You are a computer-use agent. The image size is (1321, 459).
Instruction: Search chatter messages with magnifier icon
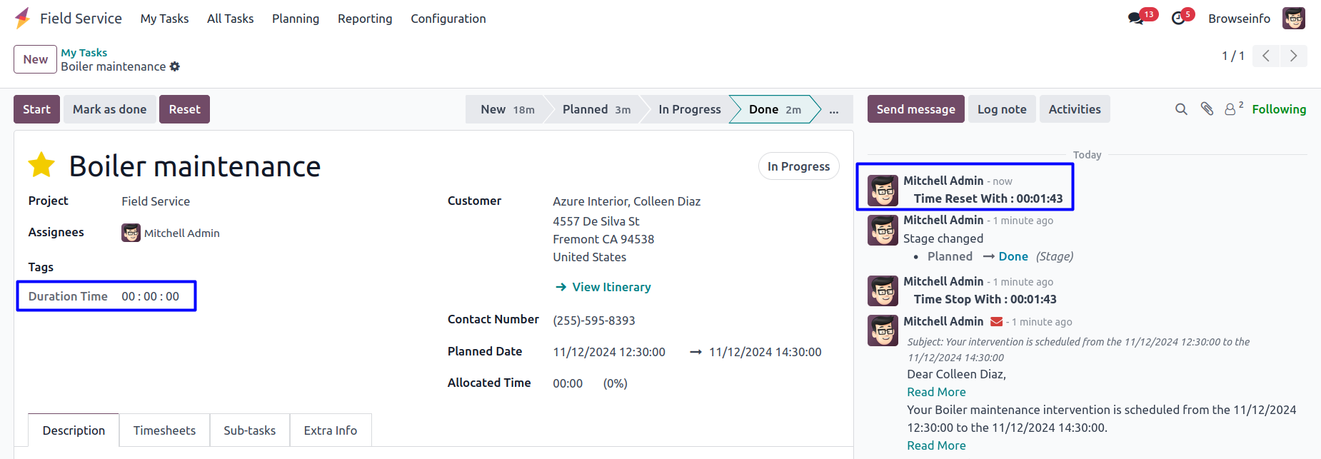[x=1181, y=109]
